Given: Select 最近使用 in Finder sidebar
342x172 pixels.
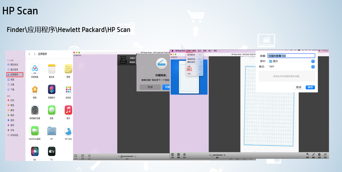Looking at the screenshot, I should (x=14, y=70).
